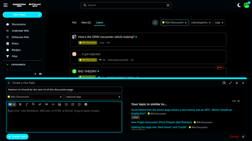The image size is (252, 141).
Task: Click plus icon in tags field
Action: 119,97
